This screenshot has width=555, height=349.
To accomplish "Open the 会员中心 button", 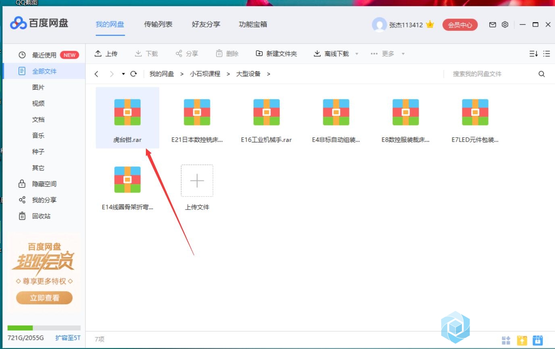I will (x=460, y=25).
